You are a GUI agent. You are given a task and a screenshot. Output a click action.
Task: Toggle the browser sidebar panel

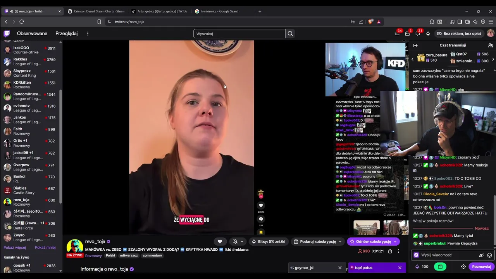click(460, 22)
